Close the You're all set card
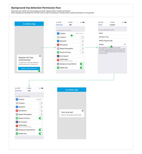This screenshot has height=154, width=142. click(83, 111)
